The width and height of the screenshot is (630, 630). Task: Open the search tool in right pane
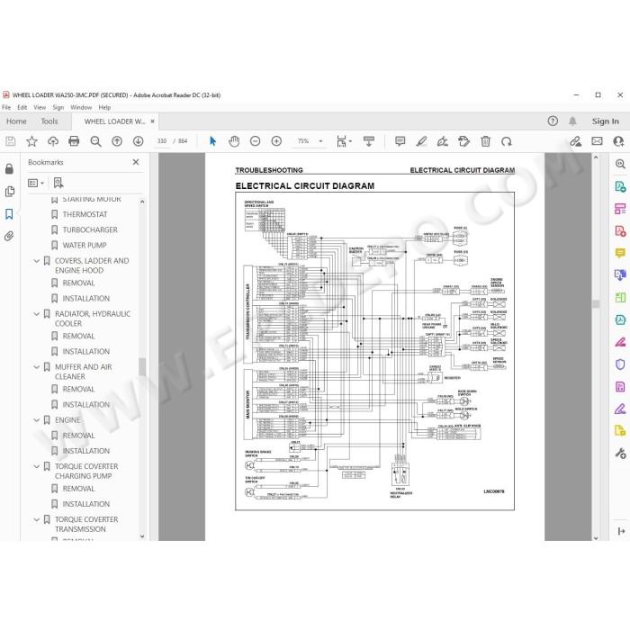point(620,164)
